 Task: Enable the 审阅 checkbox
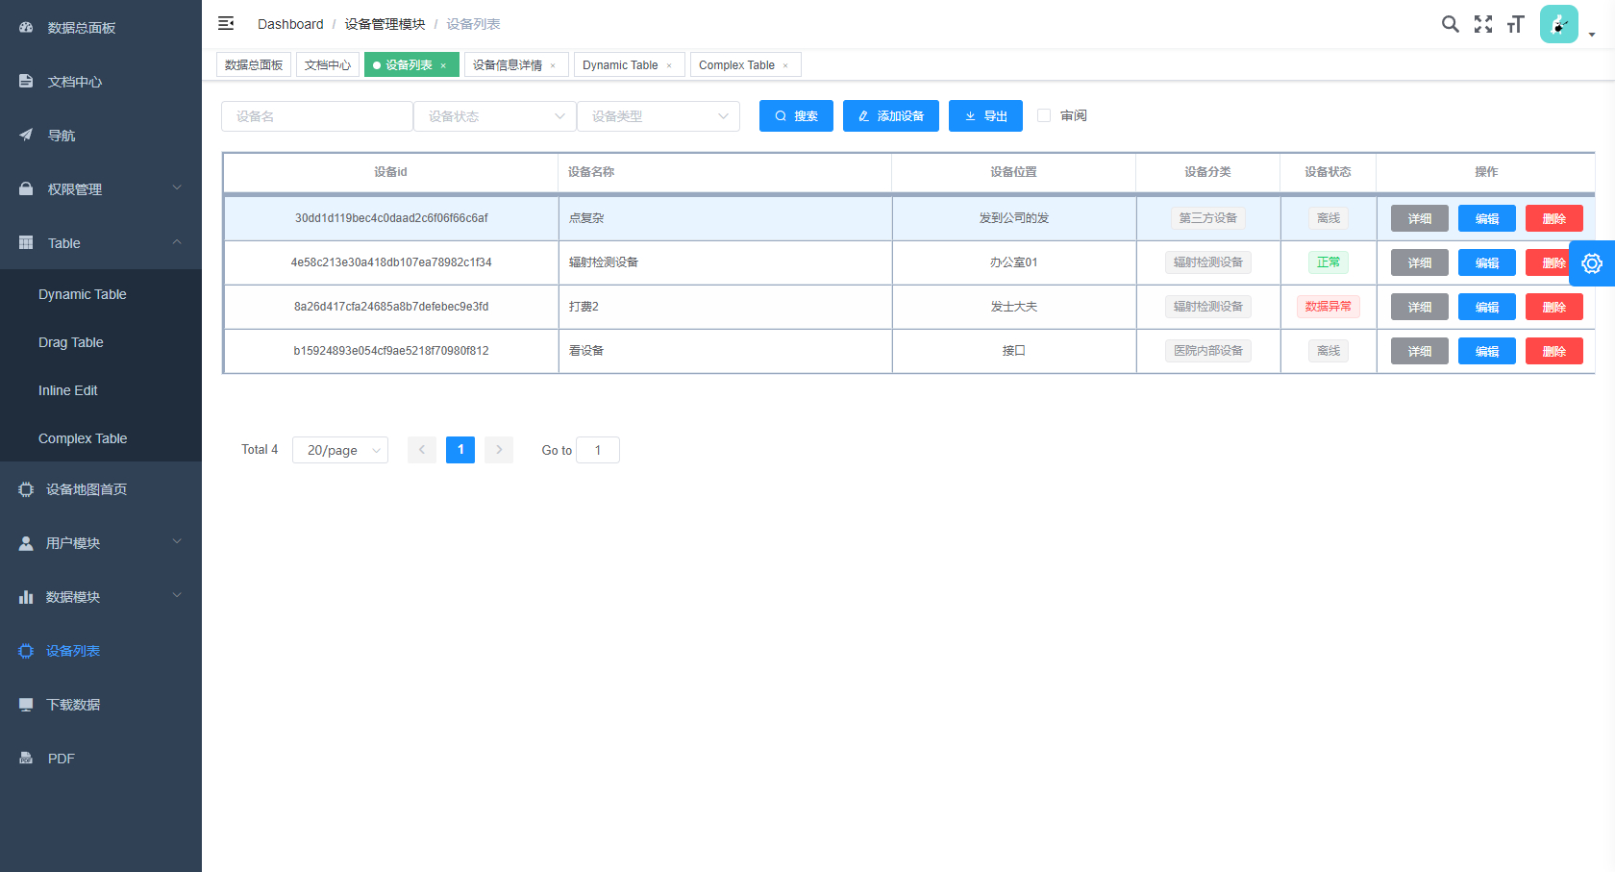tap(1044, 115)
